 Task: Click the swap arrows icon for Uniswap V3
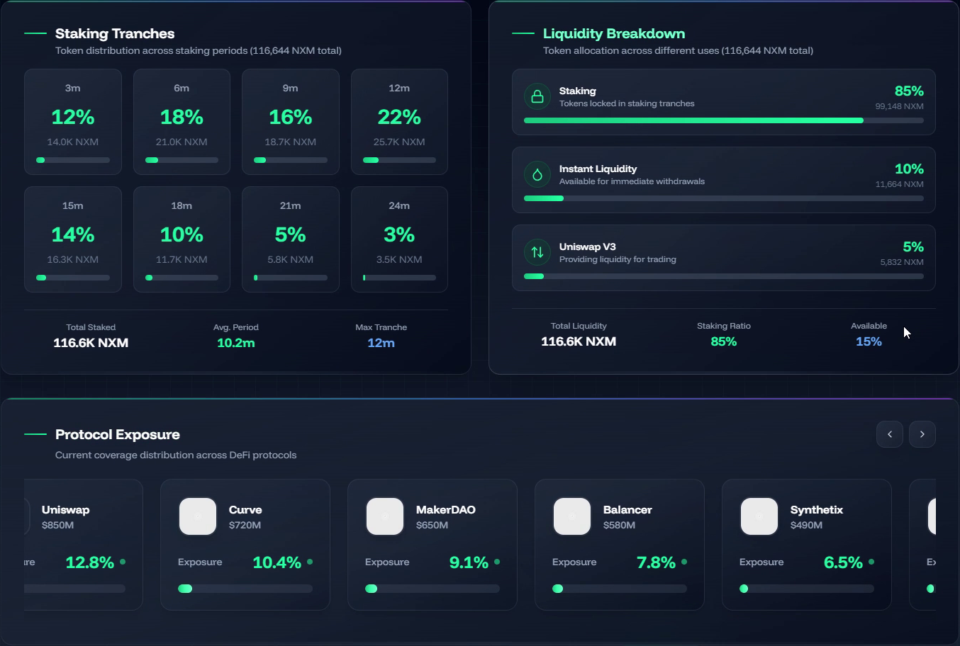click(537, 252)
